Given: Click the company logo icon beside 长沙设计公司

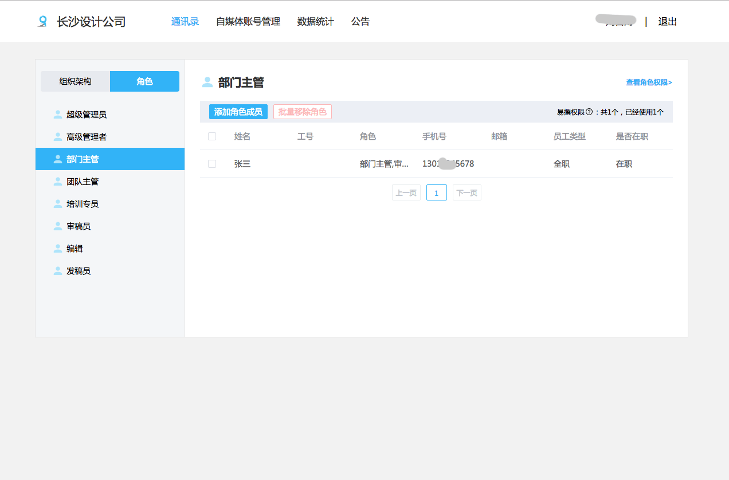Looking at the screenshot, I should pos(42,21).
